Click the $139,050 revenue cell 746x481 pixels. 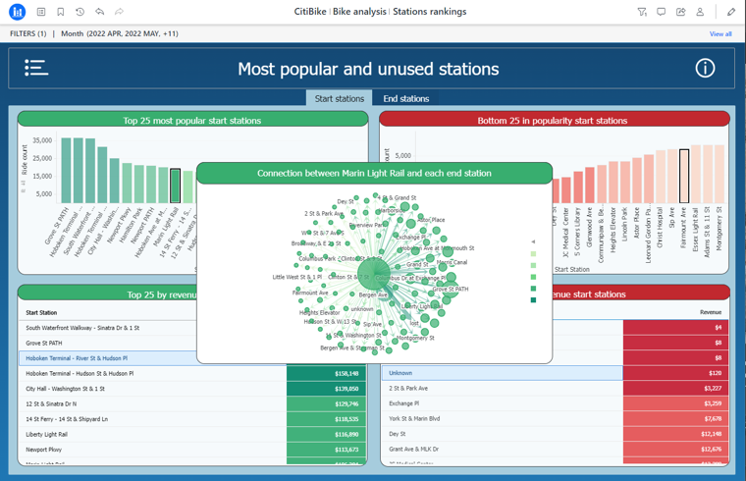pyautogui.click(x=326, y=389)
